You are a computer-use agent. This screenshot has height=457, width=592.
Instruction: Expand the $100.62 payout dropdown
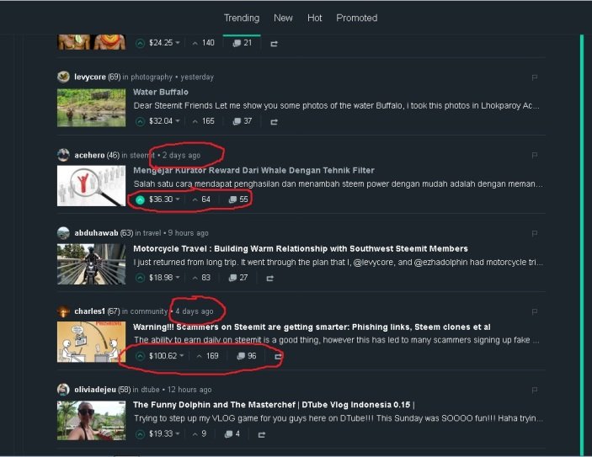(182, 355)
